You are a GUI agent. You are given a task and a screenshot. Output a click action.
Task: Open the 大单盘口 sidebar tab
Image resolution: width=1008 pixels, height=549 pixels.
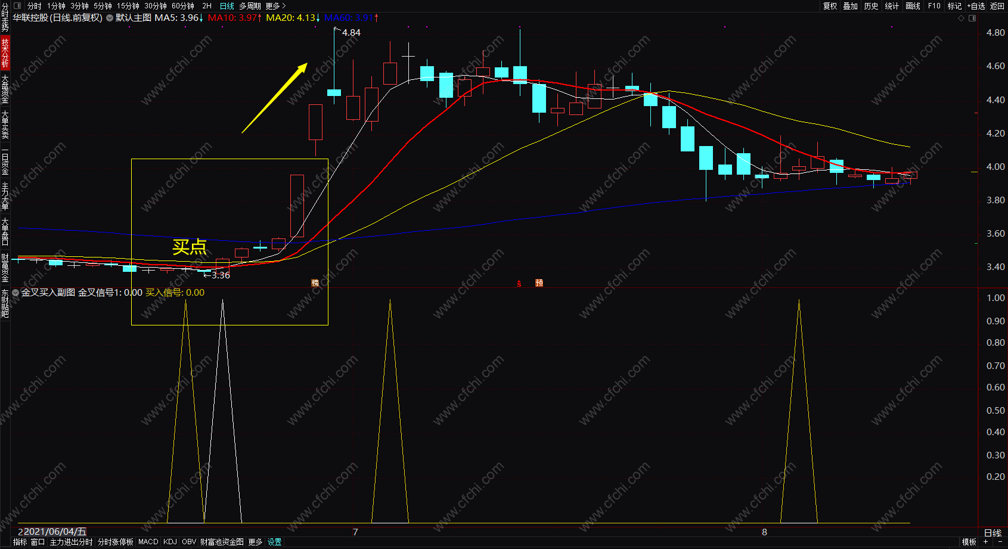[5, 232]
